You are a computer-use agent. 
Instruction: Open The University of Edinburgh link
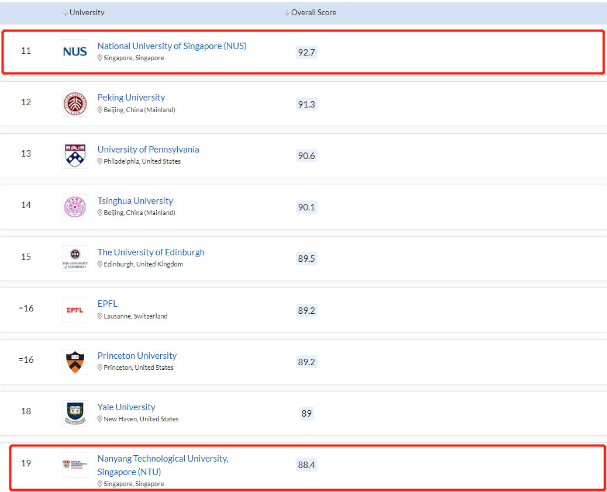[151, 252]
